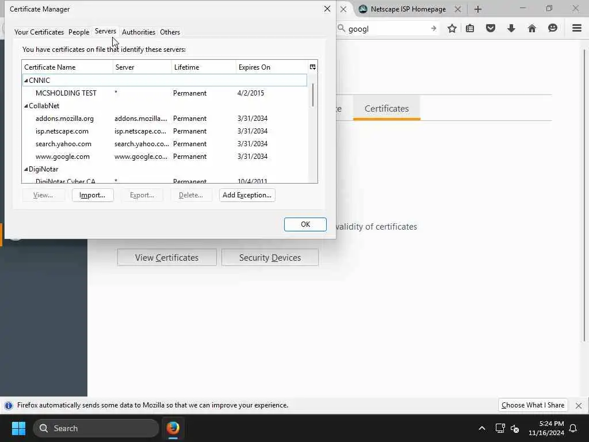The width and height of the screenshot is (589, 442).
Task: Collapse the CollabNet certificate group
Action: tap(26, 106)
